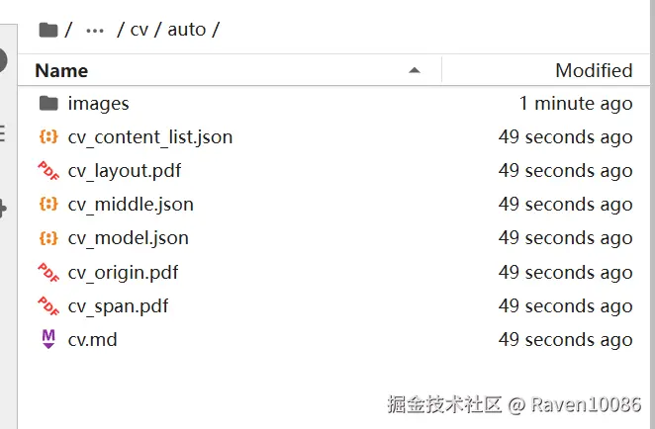655x429 pixels.
Task: Expand collapsed breadcrumb ellipsis
Action: coord(95,30)
